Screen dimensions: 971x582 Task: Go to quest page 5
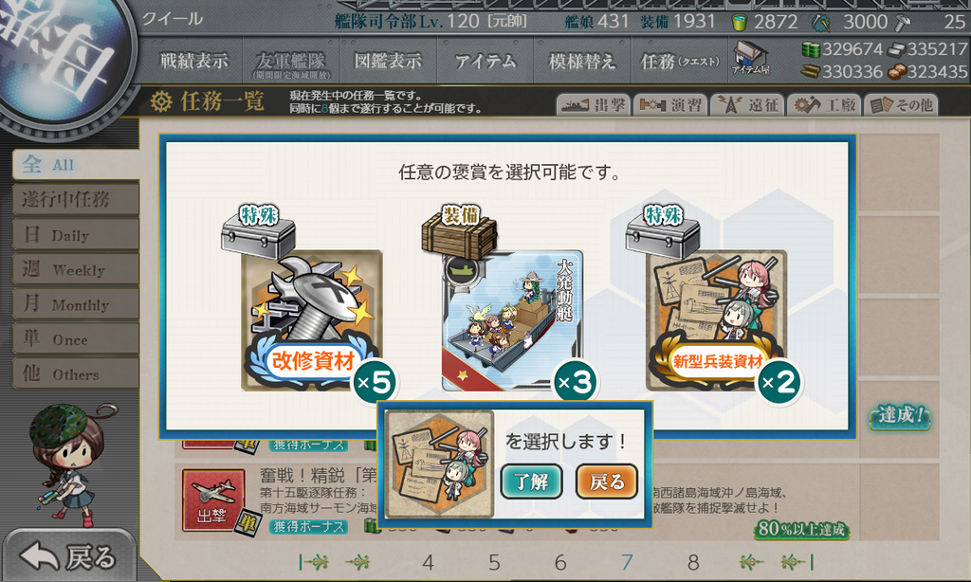click(x=493, y=562)
